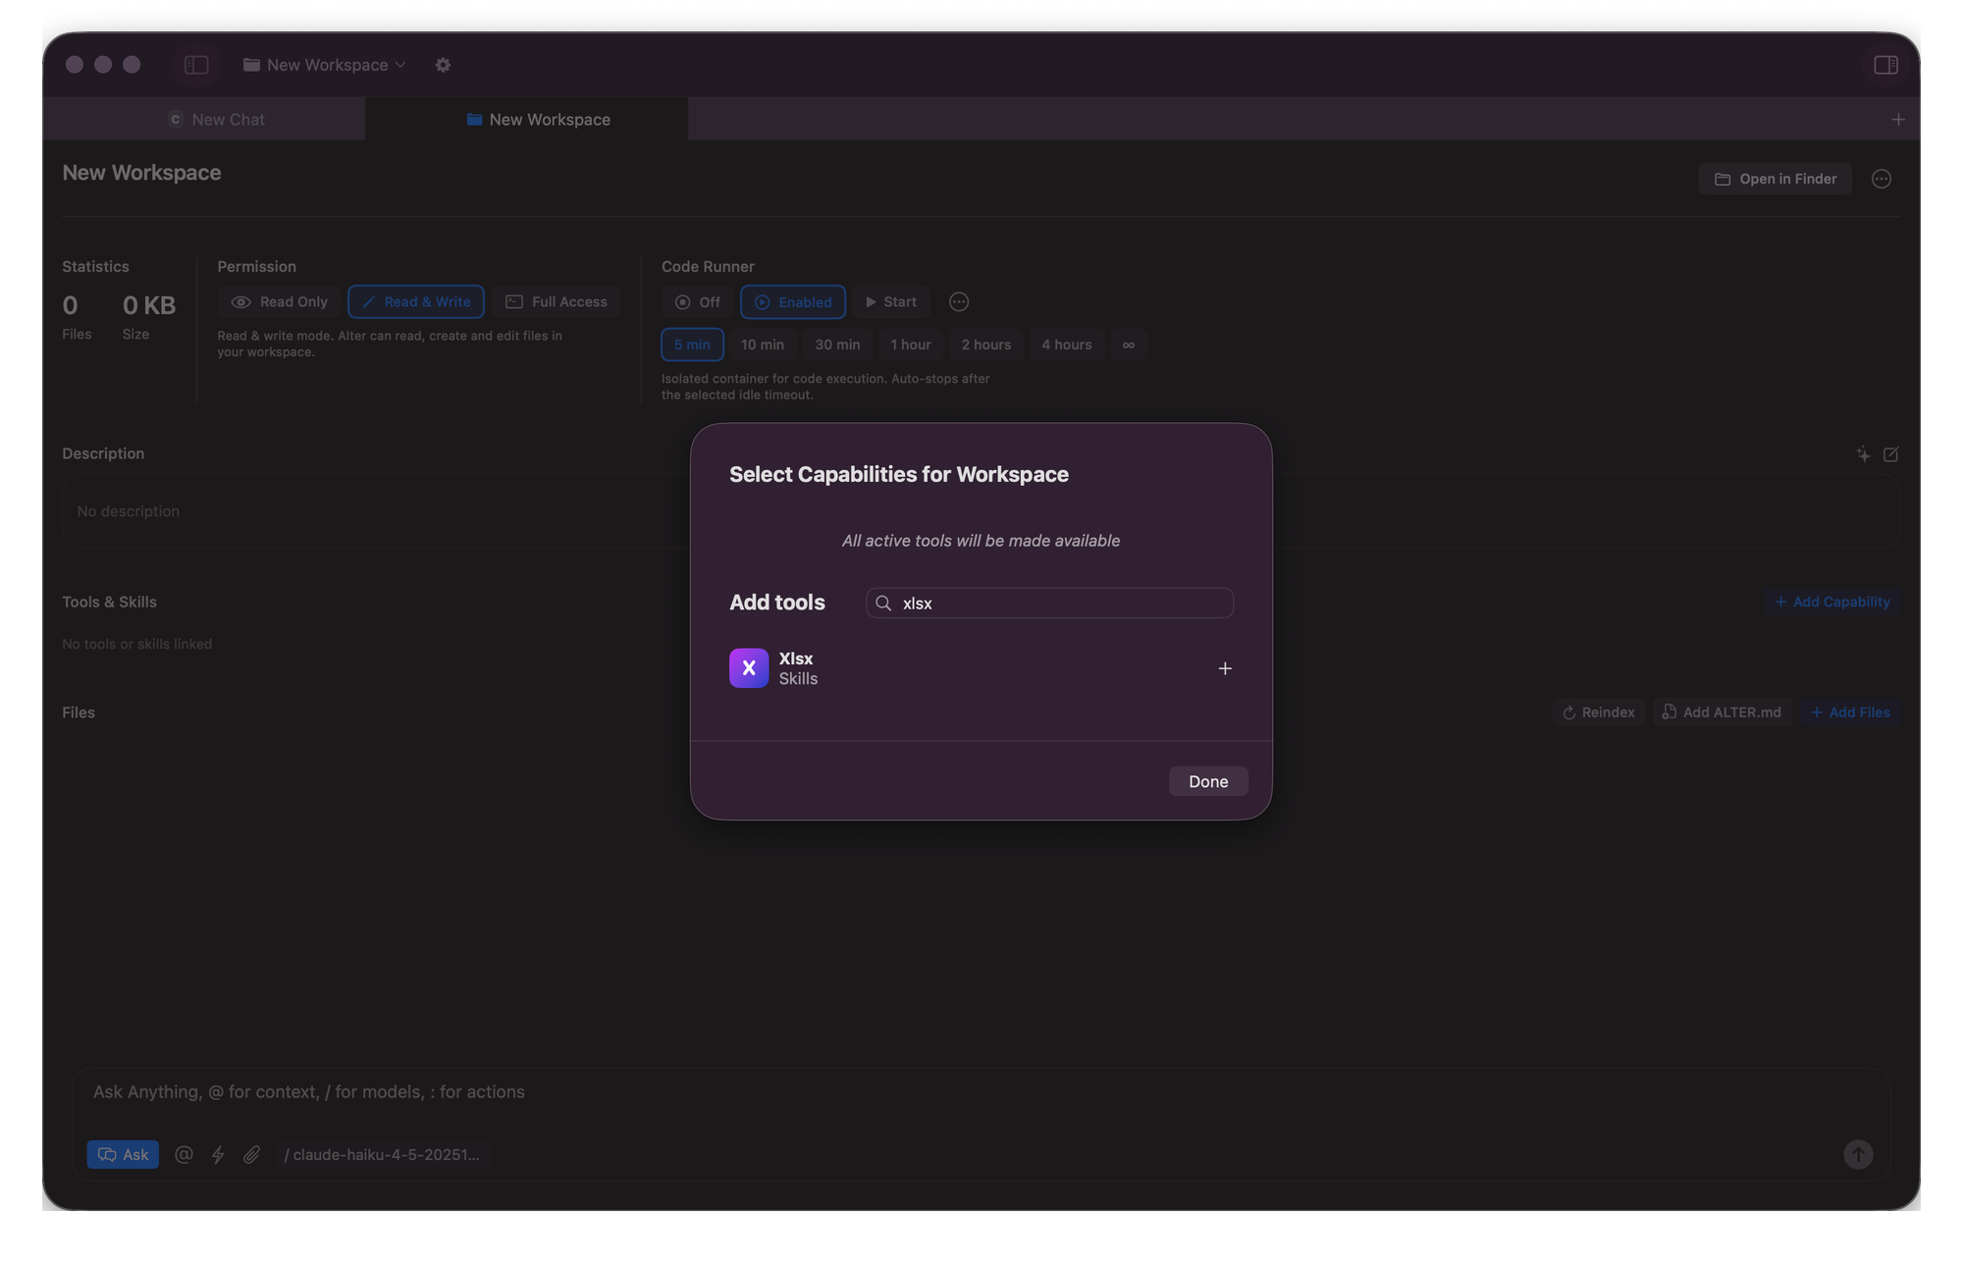Switch to the New Workspace tab

527,119
